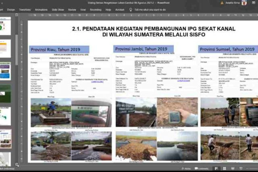The height and width of the screenshot is (172, 258).
Task: Open Ribbon Display Options icon
Action: point(254,3)
